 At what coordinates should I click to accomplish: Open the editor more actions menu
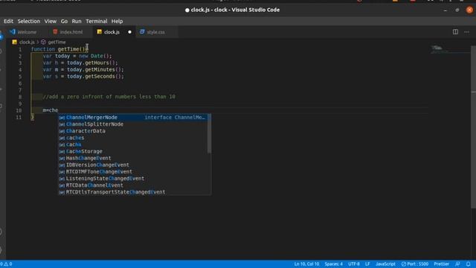tap(466, 32)
